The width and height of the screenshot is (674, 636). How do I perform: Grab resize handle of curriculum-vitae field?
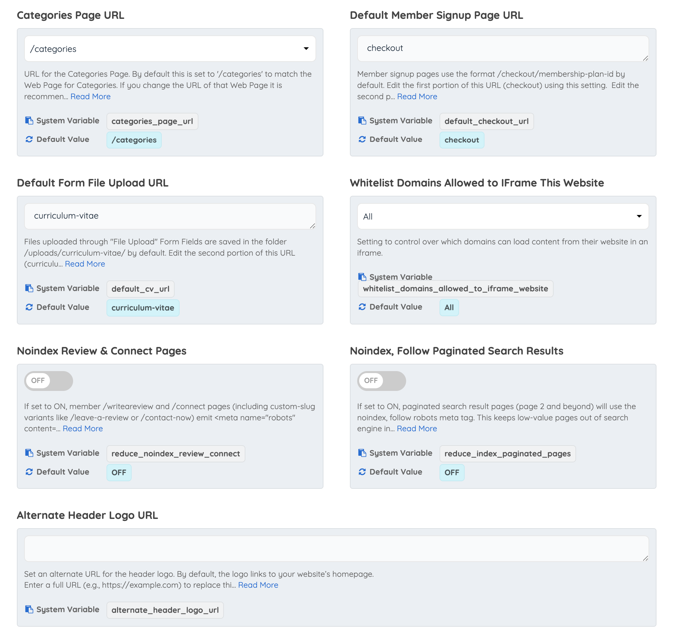pyautogui.click(x=312, y=226)
